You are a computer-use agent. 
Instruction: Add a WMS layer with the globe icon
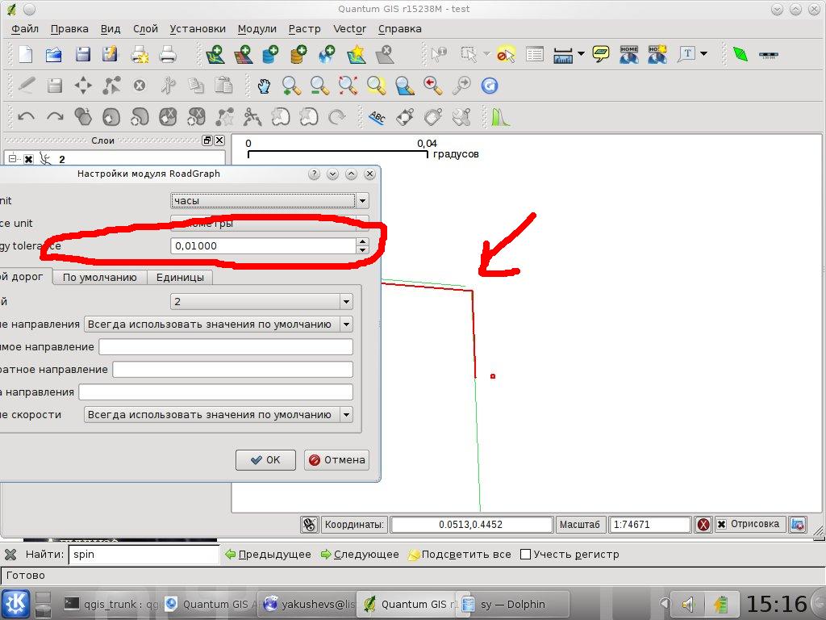[327, 54]
